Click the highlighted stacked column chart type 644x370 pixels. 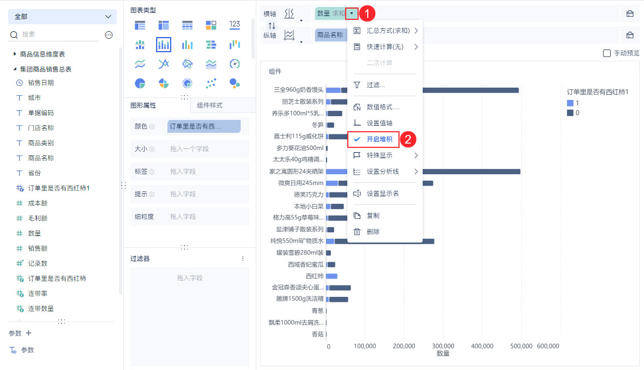[164, 45]
